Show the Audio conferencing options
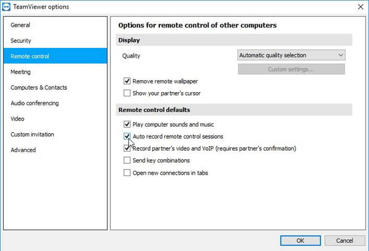 click(x=35, y=103)
